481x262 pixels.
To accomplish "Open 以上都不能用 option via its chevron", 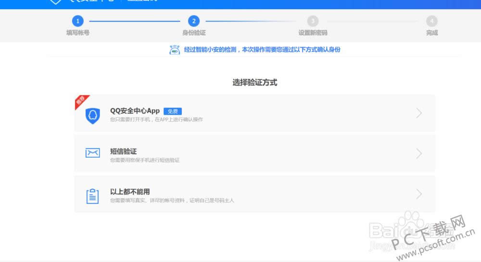I will [x=419, y=194].
